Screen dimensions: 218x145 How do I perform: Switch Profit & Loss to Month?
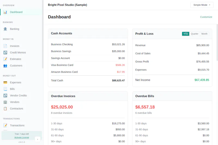[x=204, y=34]
